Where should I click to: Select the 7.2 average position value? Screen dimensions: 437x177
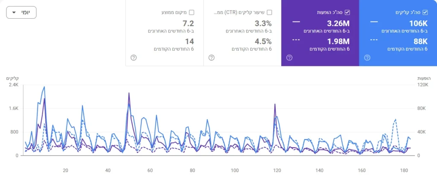tap(188, 24)
